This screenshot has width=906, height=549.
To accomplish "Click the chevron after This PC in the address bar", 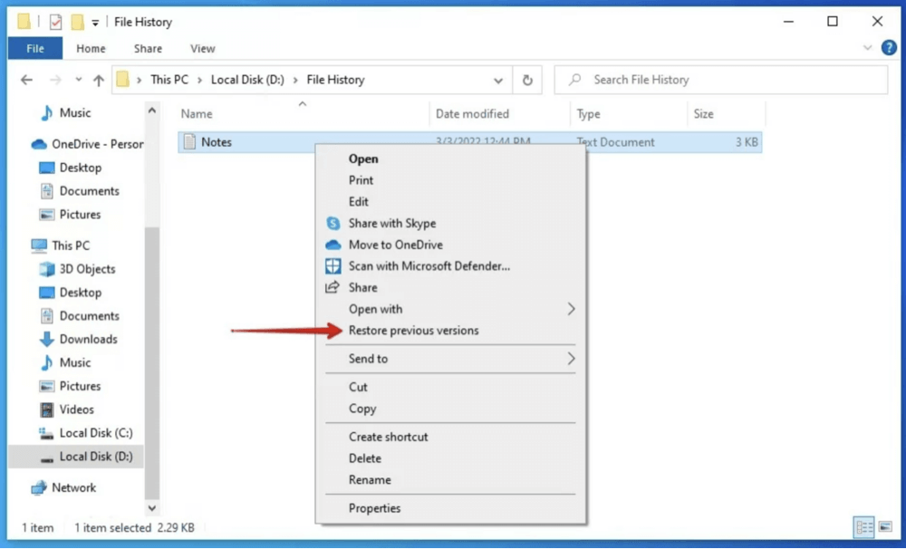I will coord(198,80).
